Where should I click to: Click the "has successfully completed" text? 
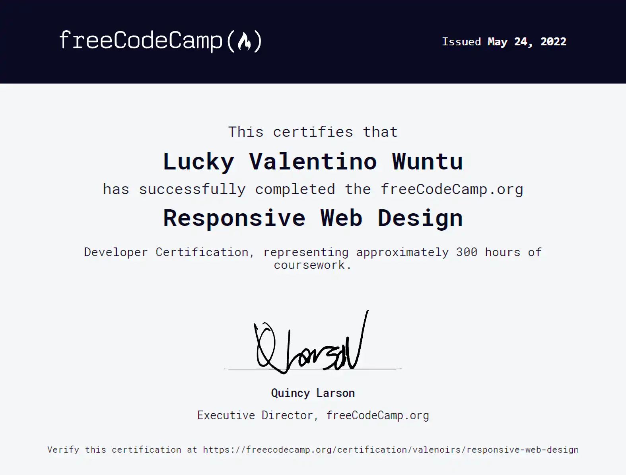(x=219, y=189)
